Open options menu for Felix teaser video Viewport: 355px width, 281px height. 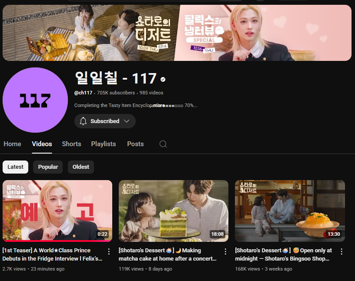coord(109,251)
